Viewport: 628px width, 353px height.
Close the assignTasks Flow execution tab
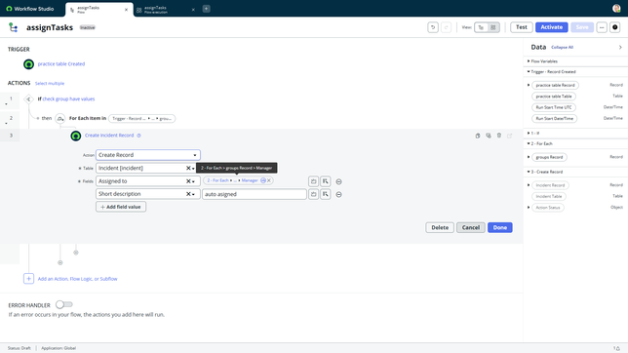pos(193,10)
